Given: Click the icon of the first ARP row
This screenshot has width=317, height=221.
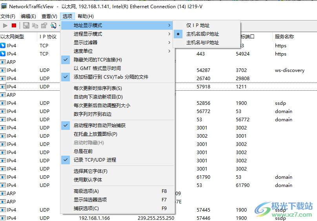Looking at the screenshot, I should click(3, 62).
